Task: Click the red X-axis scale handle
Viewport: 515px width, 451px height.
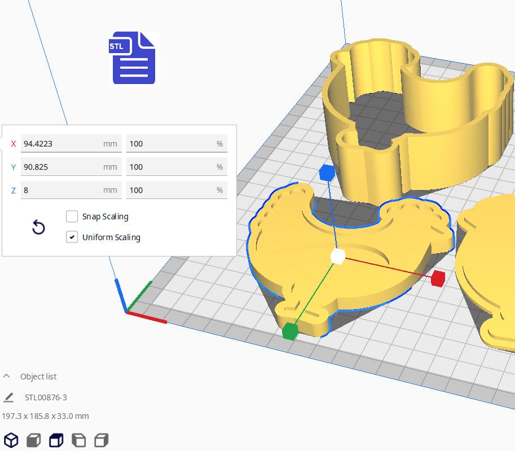Action: coord(438,278)
